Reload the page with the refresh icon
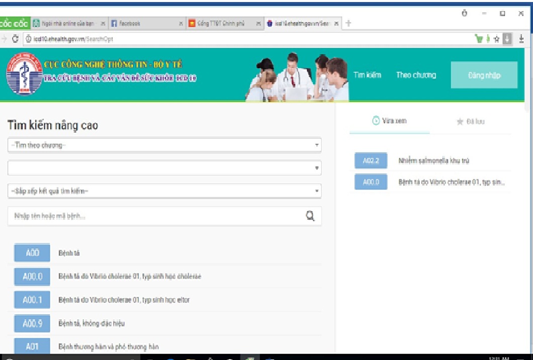 point(15,39)
